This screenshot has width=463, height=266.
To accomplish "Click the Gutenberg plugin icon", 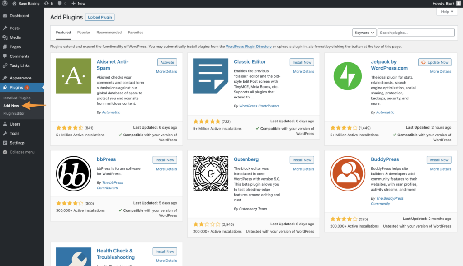I will pyautogui.click(x=211, y=174).
